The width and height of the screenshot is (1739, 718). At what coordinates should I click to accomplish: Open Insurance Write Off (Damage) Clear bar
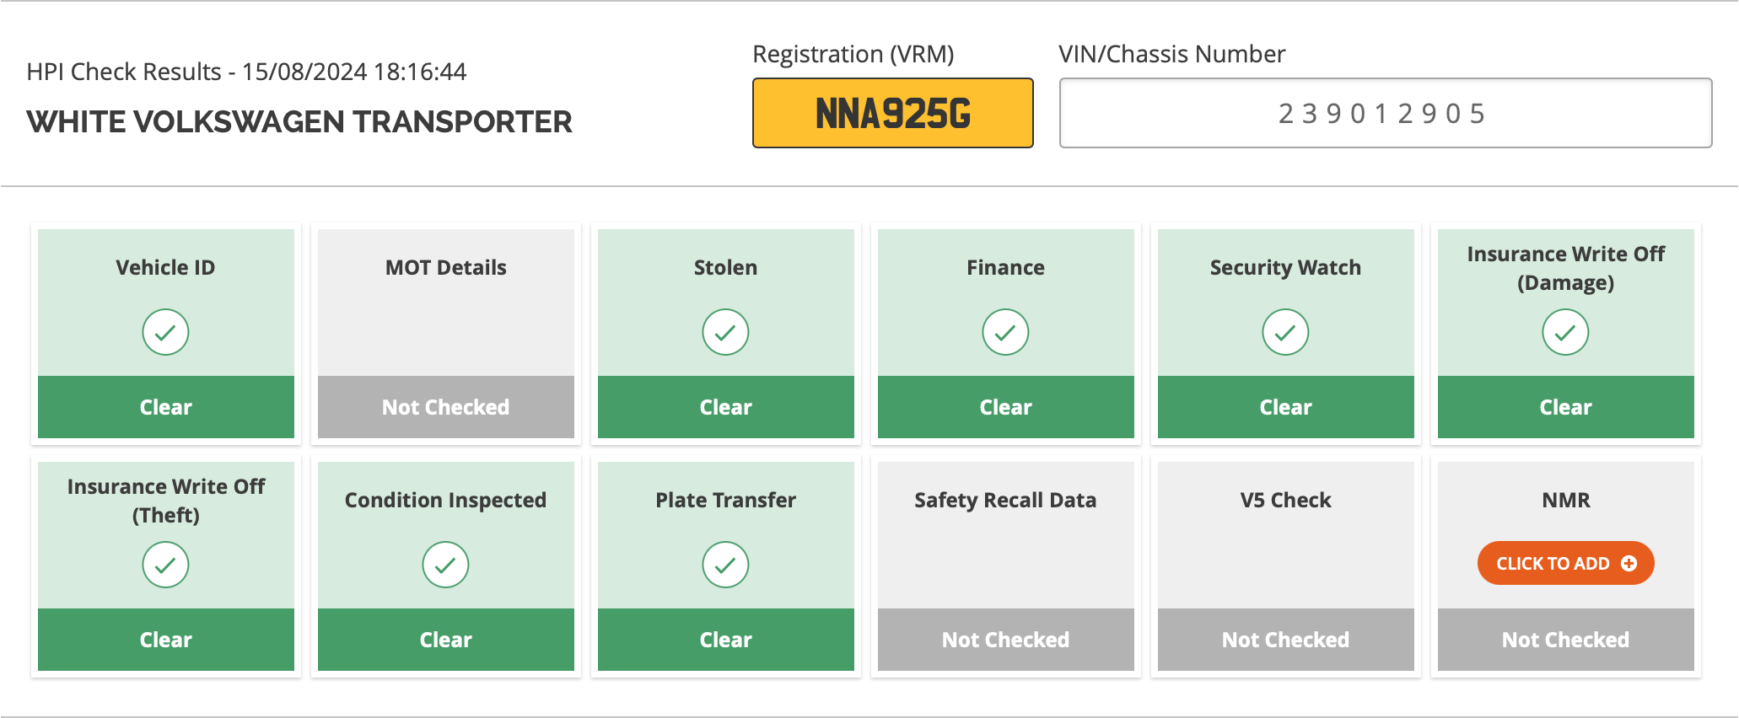[x=1566, y=407]
